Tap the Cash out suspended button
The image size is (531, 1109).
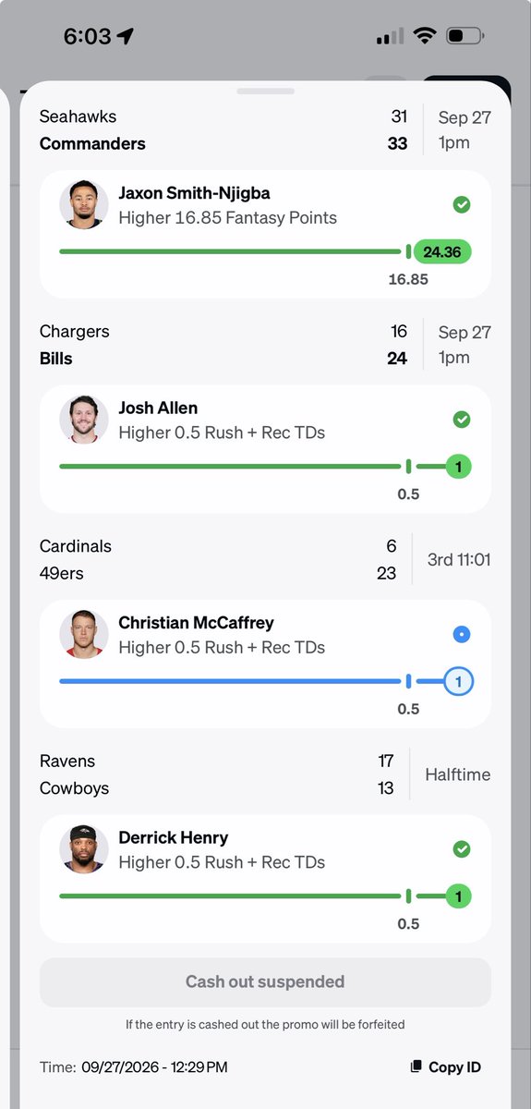(265, 981)
